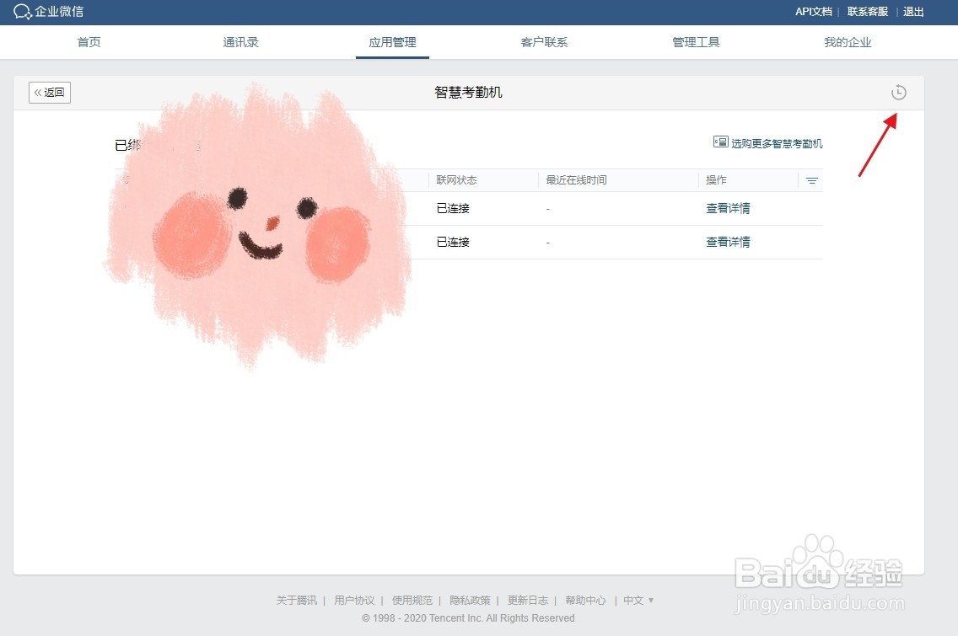Open the 管理工具 tab
The width and height of the screenshot is (958, 636).
696,41
